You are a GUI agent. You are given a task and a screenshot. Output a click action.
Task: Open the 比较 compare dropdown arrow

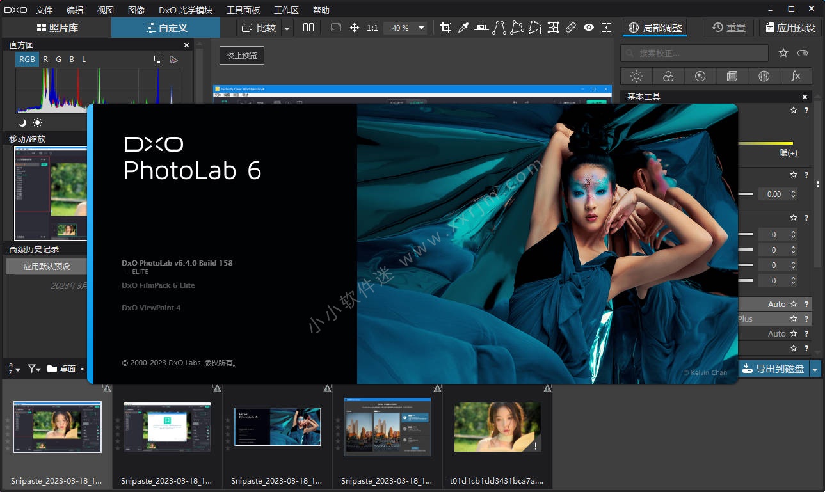287,28
